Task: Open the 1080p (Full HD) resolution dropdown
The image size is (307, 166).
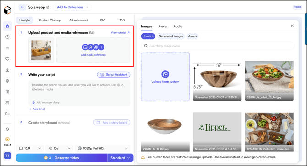Action: [x=103, y=148]
